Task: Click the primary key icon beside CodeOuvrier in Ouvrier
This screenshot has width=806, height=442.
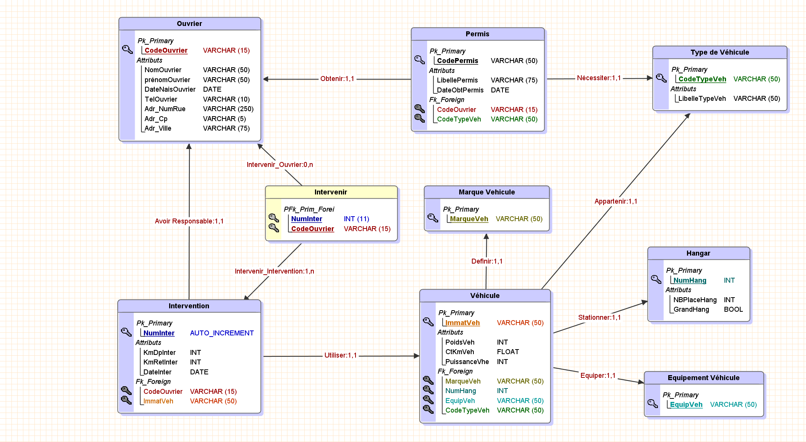Action: (x=127, y=49)
